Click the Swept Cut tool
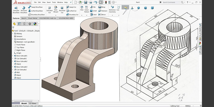Screen dimensions: 214x107 [71, 7]
